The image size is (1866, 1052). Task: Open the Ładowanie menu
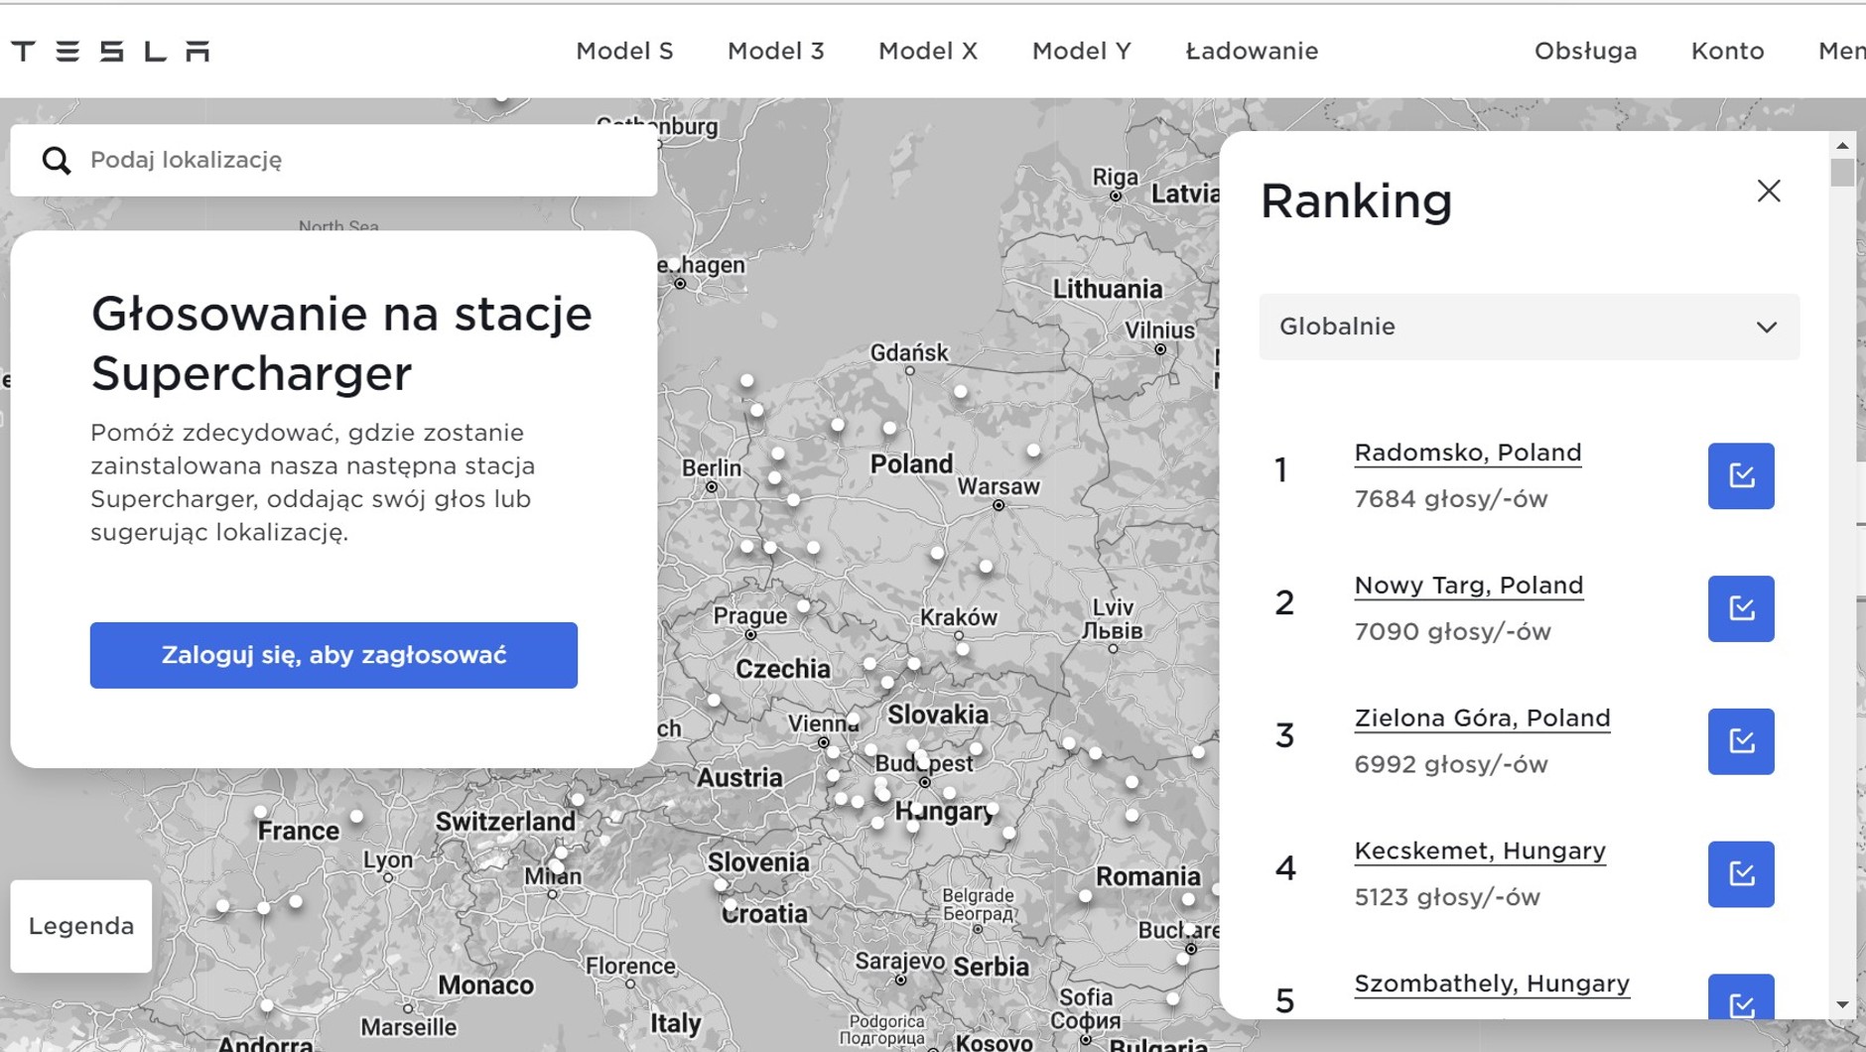coord(1252,51)
